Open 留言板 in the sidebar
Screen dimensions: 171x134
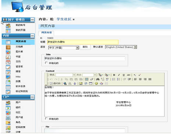[19, 67]
